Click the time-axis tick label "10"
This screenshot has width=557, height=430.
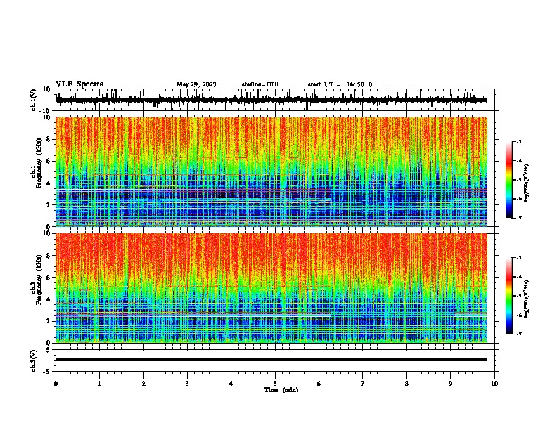tap(494, 384)
